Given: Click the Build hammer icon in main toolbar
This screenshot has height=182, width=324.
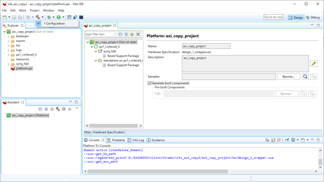Looking at the screenshot, I should 38,17.
